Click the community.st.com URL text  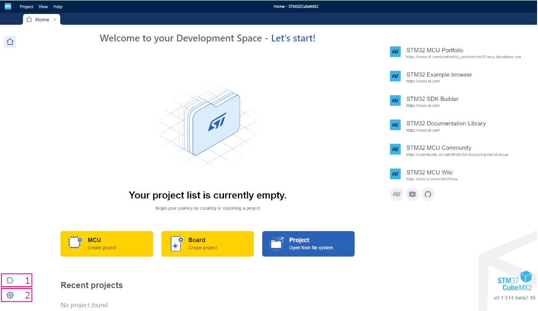[x=457, y=155]
